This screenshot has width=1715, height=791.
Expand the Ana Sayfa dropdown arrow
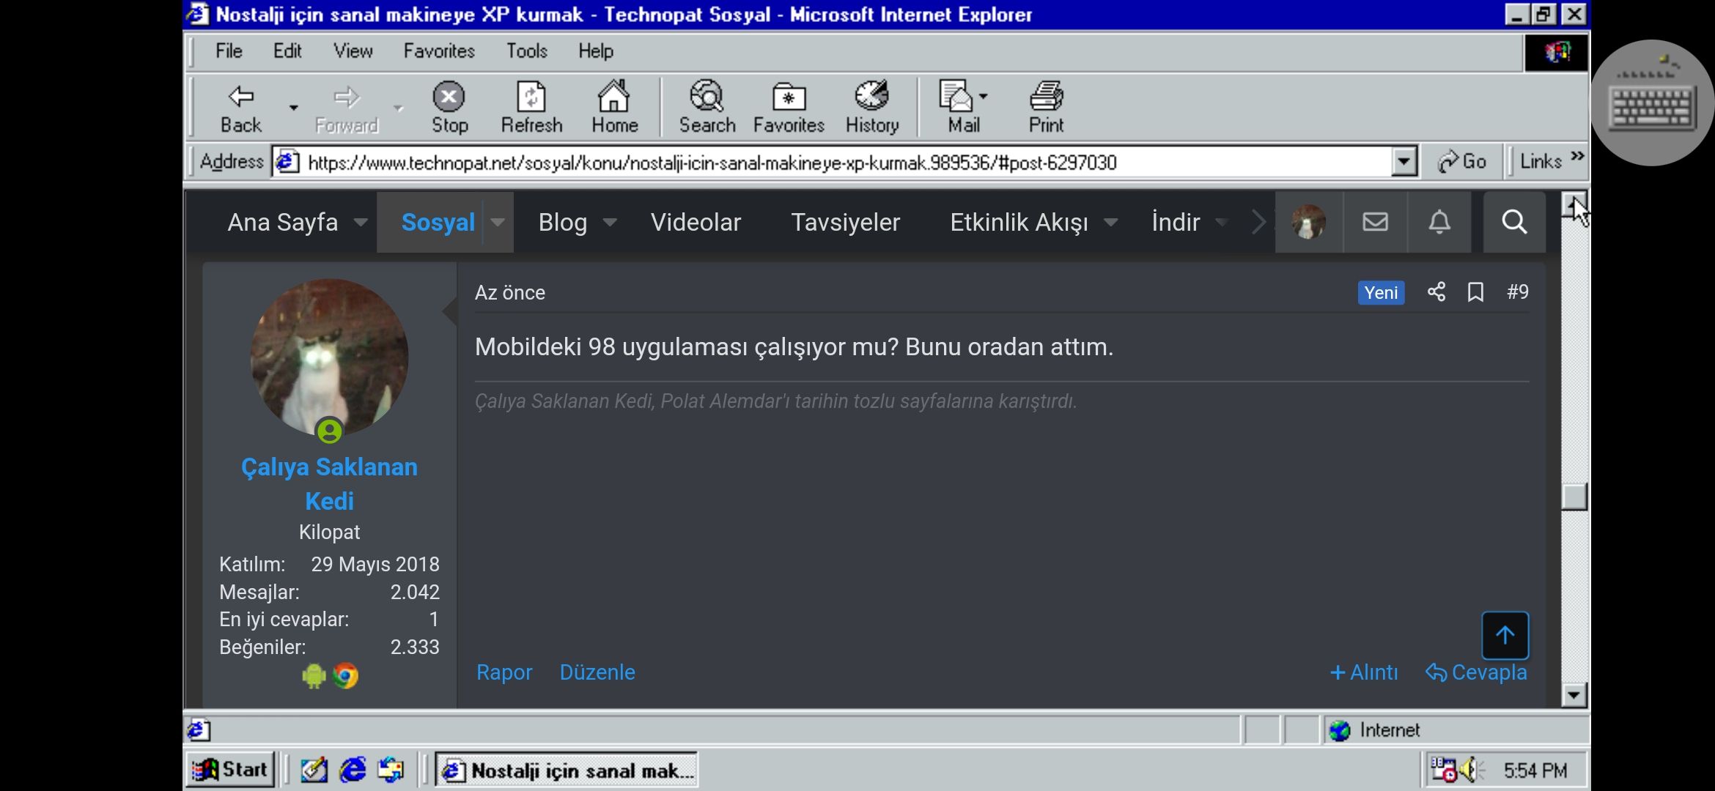click(361, 223)
